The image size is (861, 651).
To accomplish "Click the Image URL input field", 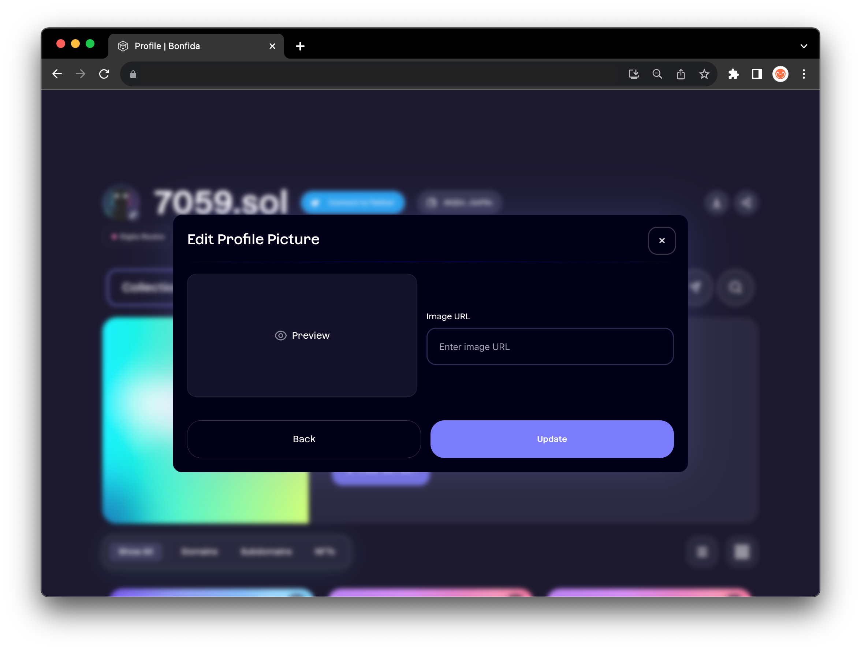I will coord(549,346).
